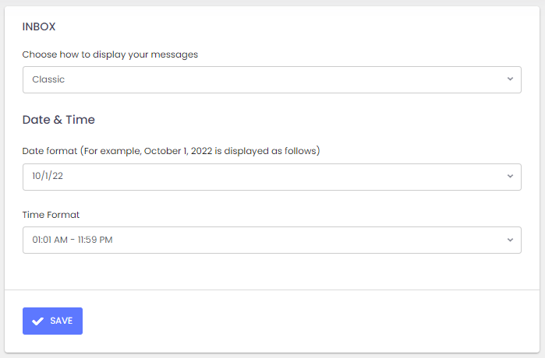The width and height of the screenshot is (545, 358).
Task: Click the "01:01 AM - 11:59 PM" value text
Action: [x=73, y=240]
